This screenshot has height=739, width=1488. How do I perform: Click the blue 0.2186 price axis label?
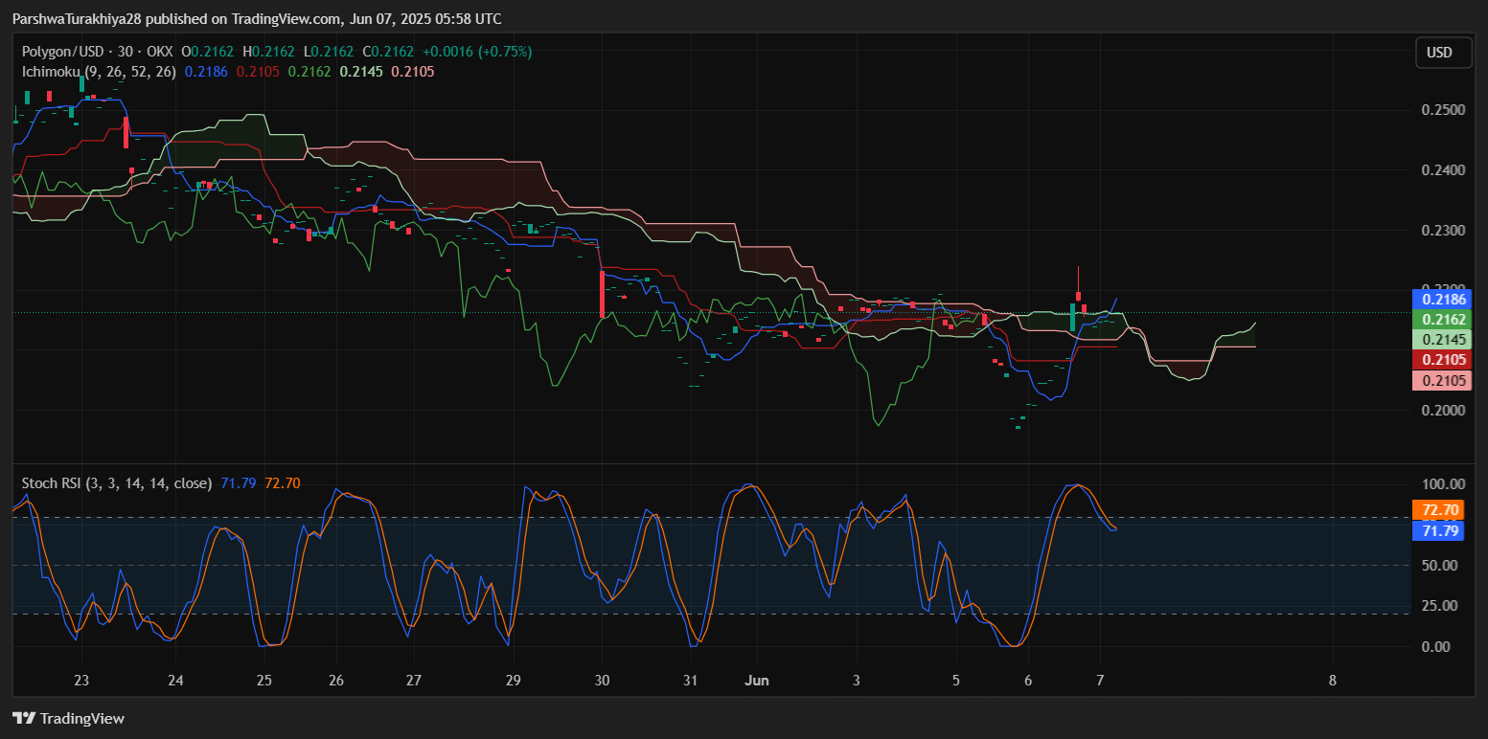tap(1438, 299)
